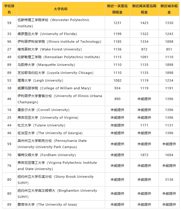Screen dimensions: 181x211
Task: Click the 934 rent value
Action: [x=117, y=88]
